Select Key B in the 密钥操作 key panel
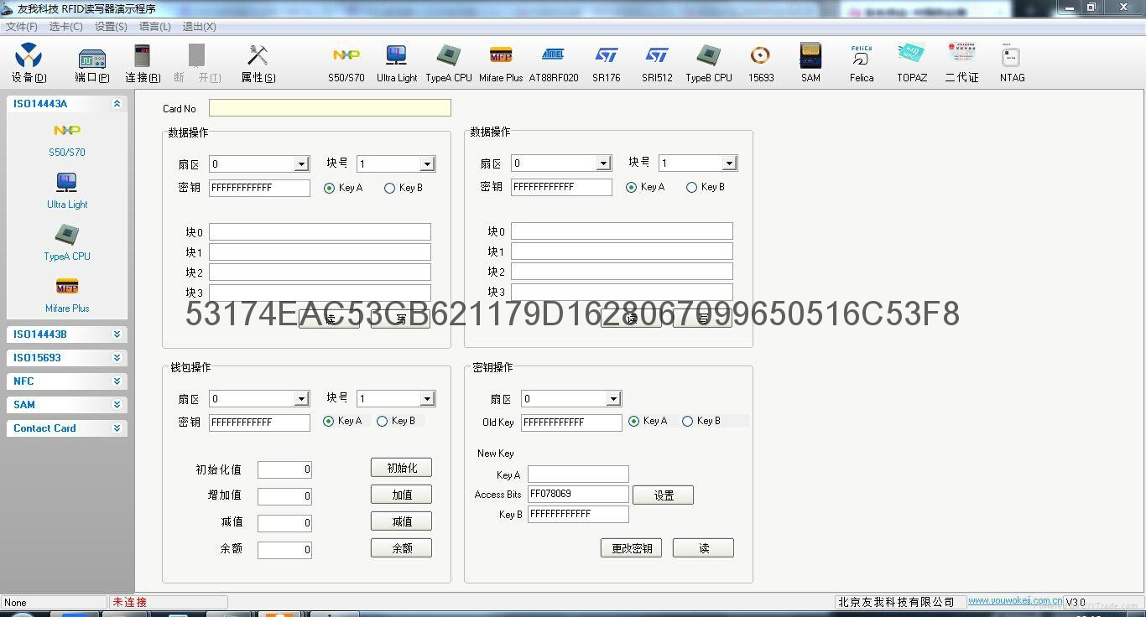This screenshot has height=617, width=1146. tap(688, 422)
